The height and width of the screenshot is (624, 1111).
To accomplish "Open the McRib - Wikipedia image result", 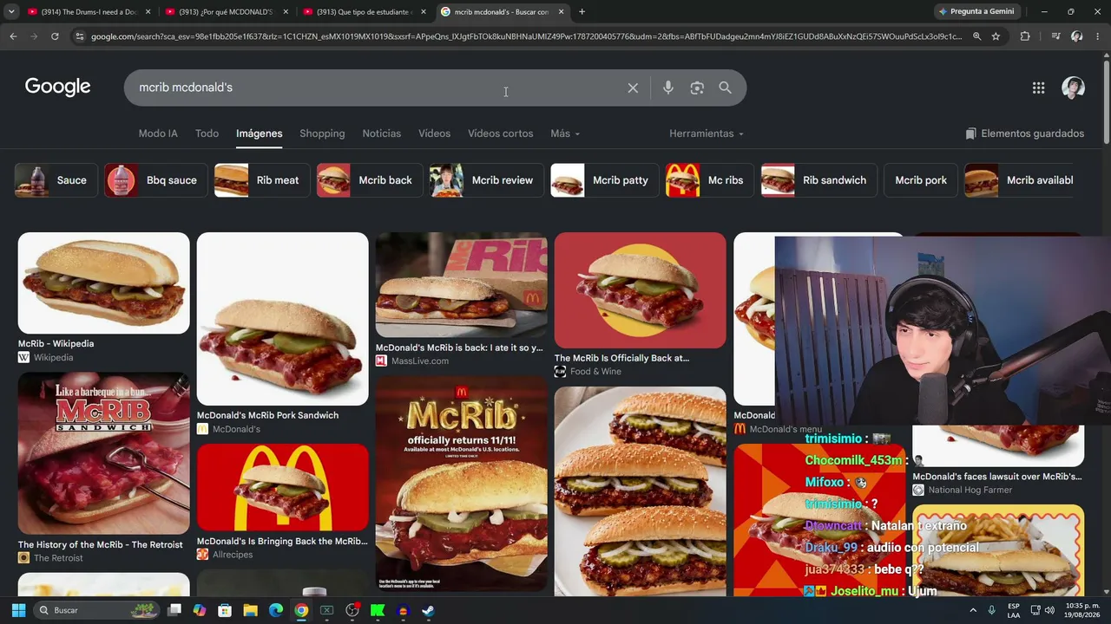I will coord(103,283).
